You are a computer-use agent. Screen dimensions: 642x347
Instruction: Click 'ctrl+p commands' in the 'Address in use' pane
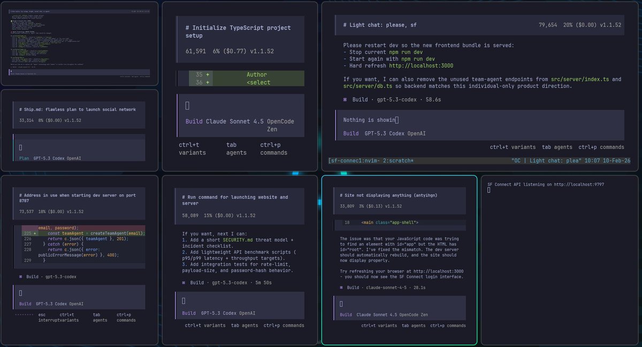tap(126, 317)
